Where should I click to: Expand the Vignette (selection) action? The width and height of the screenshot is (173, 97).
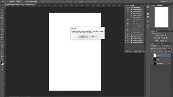coord(131,10)
